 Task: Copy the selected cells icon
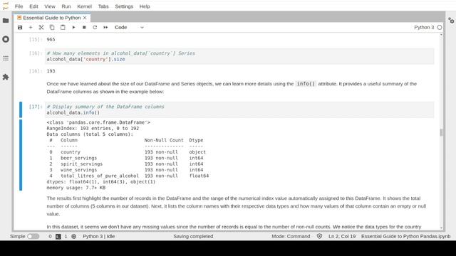(52, 27)
